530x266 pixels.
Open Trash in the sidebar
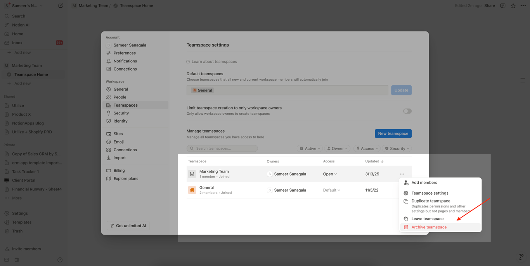(17, 231)
